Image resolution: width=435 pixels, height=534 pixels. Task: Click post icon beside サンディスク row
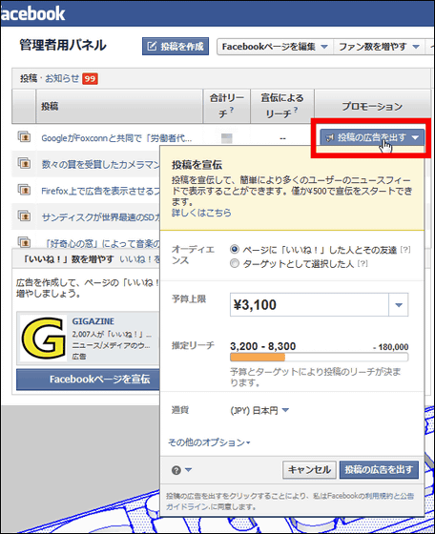click(24, 216)
